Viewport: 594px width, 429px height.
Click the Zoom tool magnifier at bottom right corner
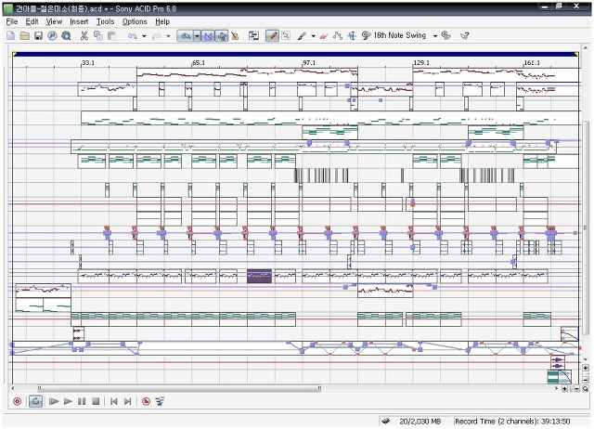tap(586, 389)
